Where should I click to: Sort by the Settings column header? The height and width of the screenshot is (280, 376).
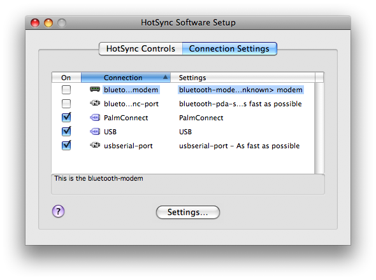[242, 78]
